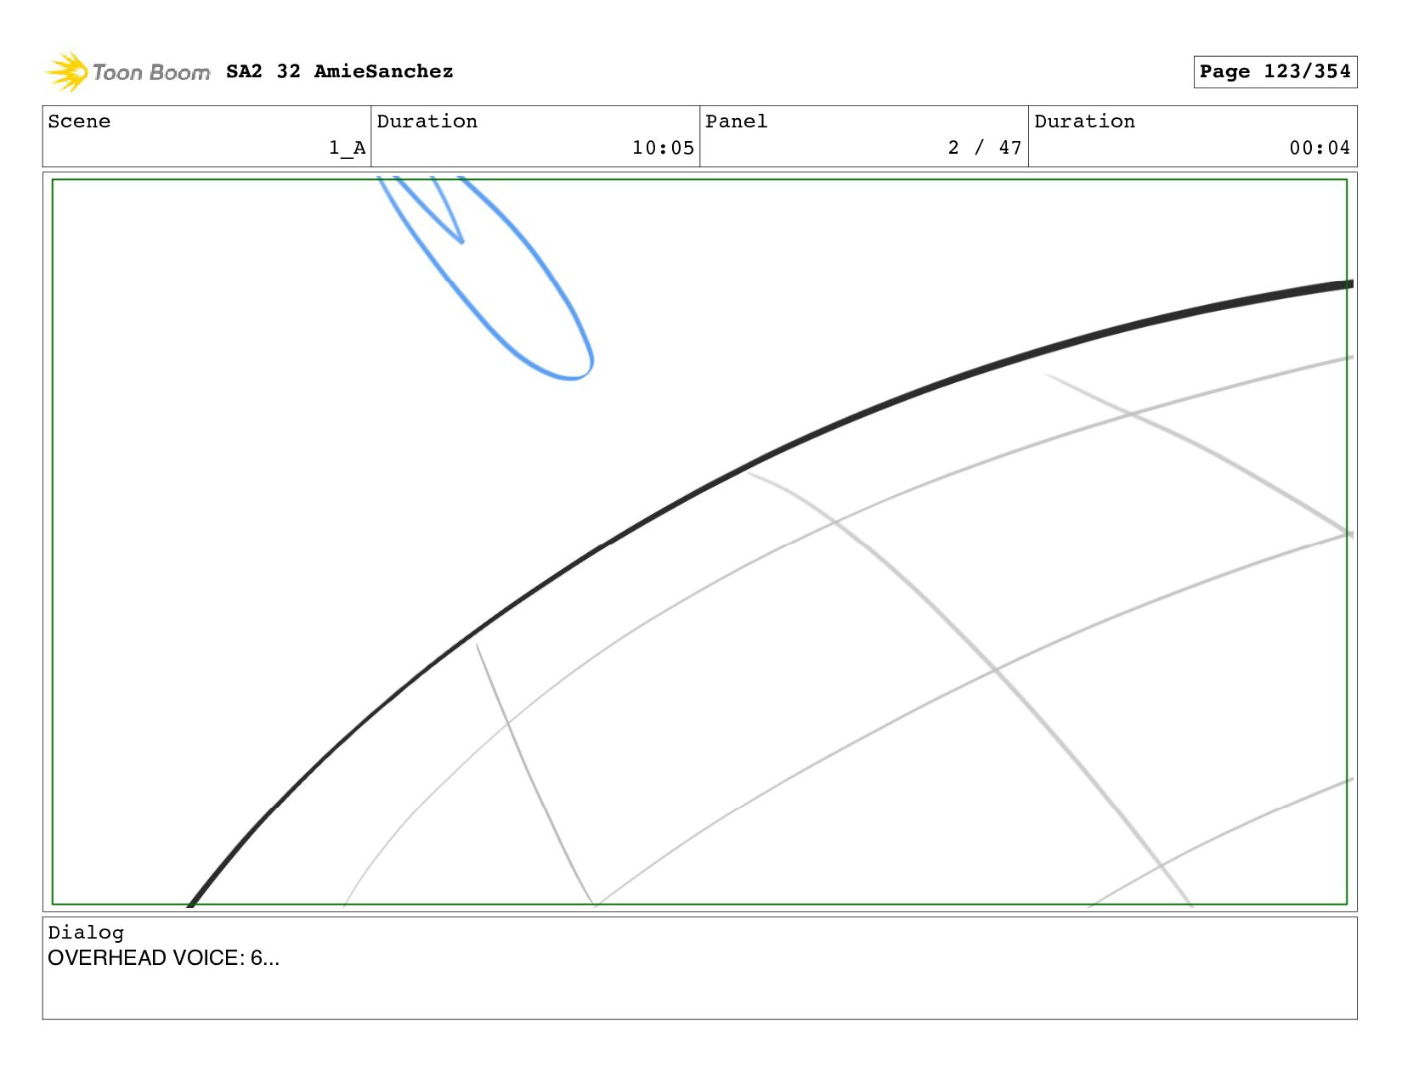The height and width of the screenshot is (1083, 1402).
Task: Select the 'OVERHEAD VOICE: 6...' dialog text
Action: [163, 958]
